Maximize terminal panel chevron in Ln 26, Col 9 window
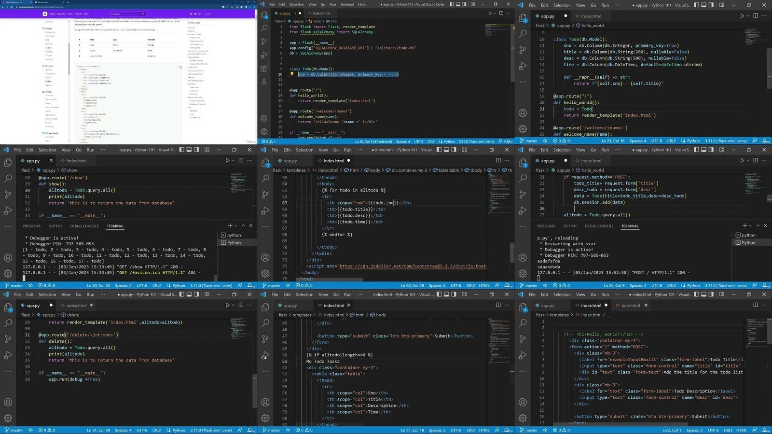Viewport: 772px width, 434px height. tap(758, 225)
